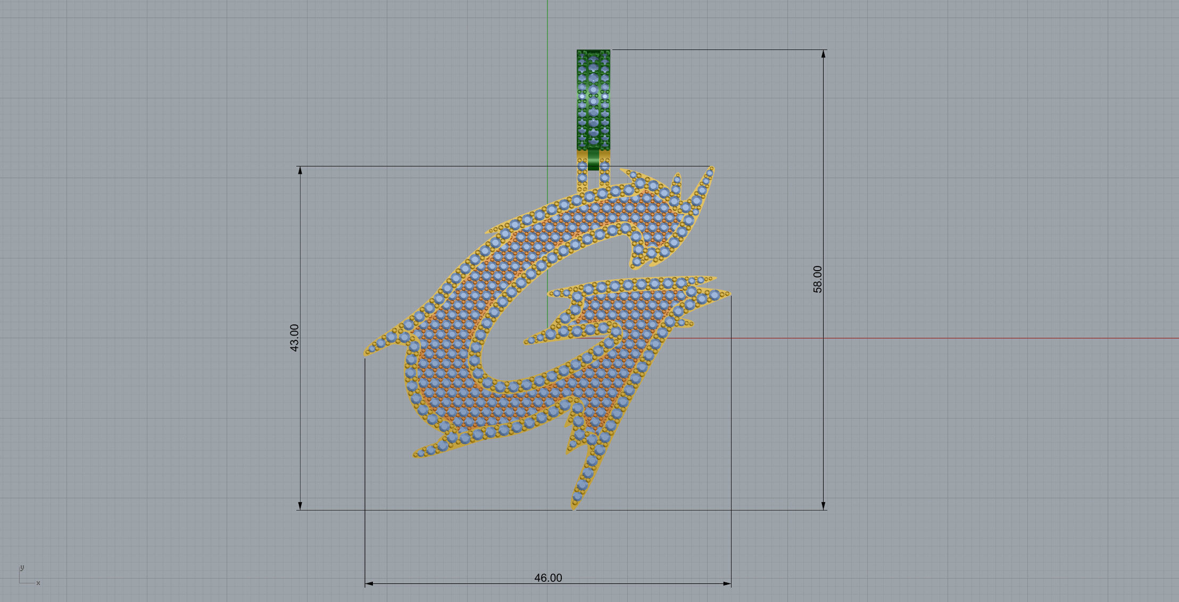Click the 46.00 width dimension text
The width and height of the screenshot is (1179, 602).
click(x=548, y=578)
